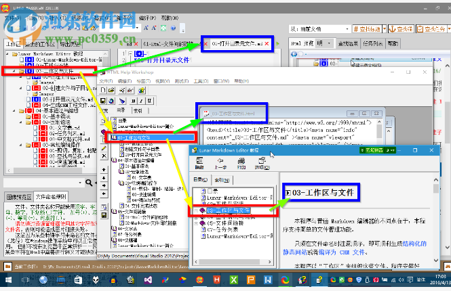
Task: Open 测试(E) menu in HTML Help Workshop
Action: point(182,81)
